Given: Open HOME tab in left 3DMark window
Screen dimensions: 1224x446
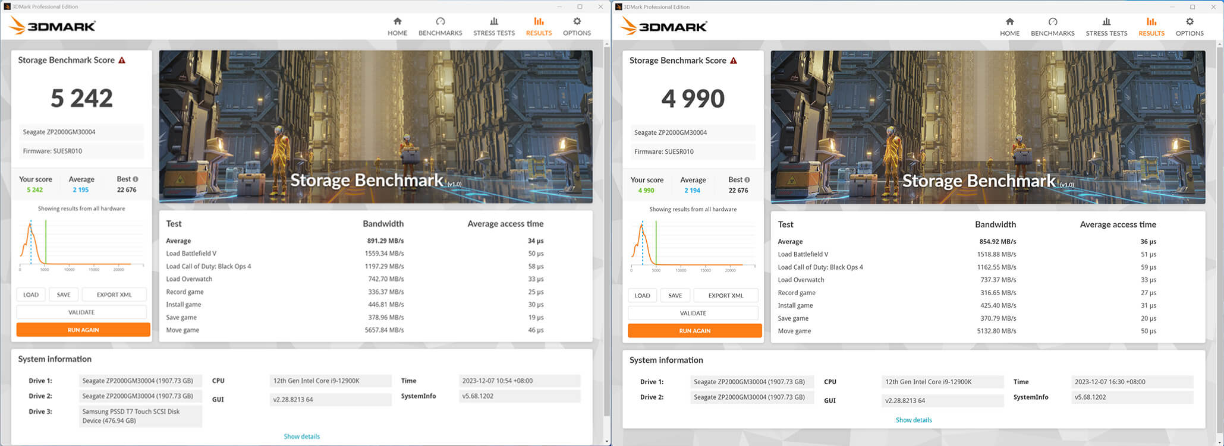Looking at the screenshot, I should [x=397, y=27].
